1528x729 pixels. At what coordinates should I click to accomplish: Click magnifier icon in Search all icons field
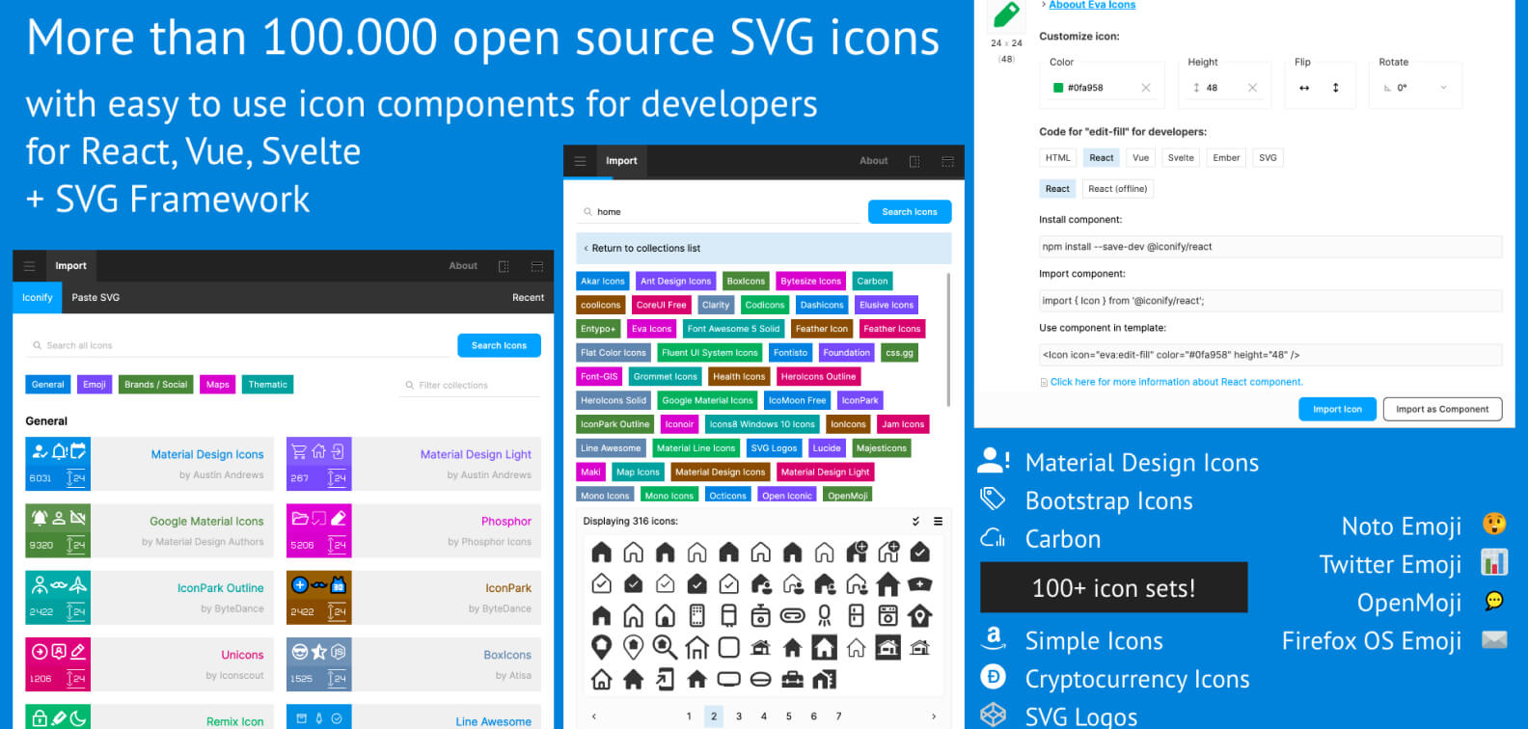tap(38, 345)
